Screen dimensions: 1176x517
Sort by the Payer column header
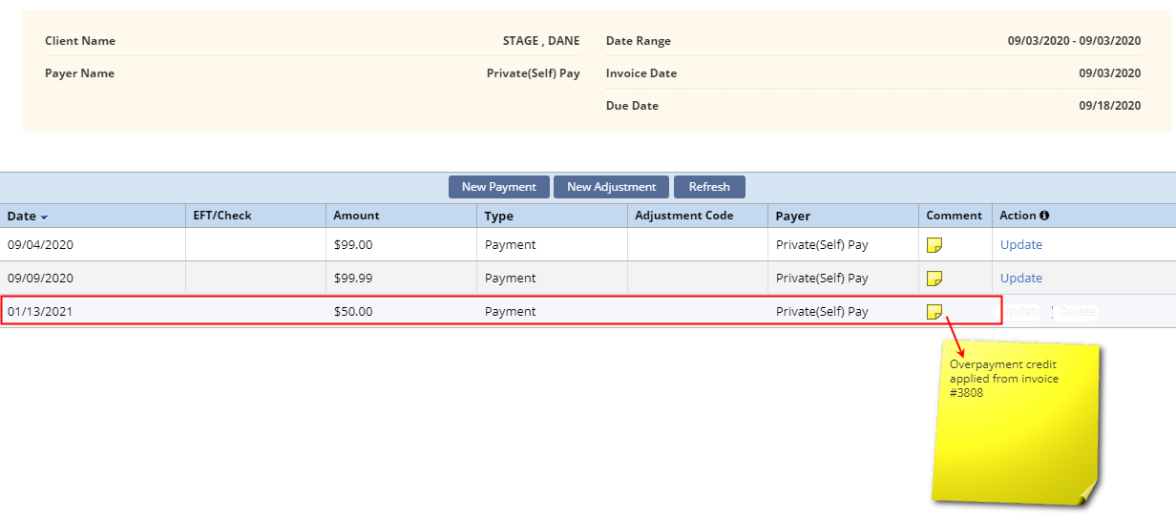click(x=792, y=216)
